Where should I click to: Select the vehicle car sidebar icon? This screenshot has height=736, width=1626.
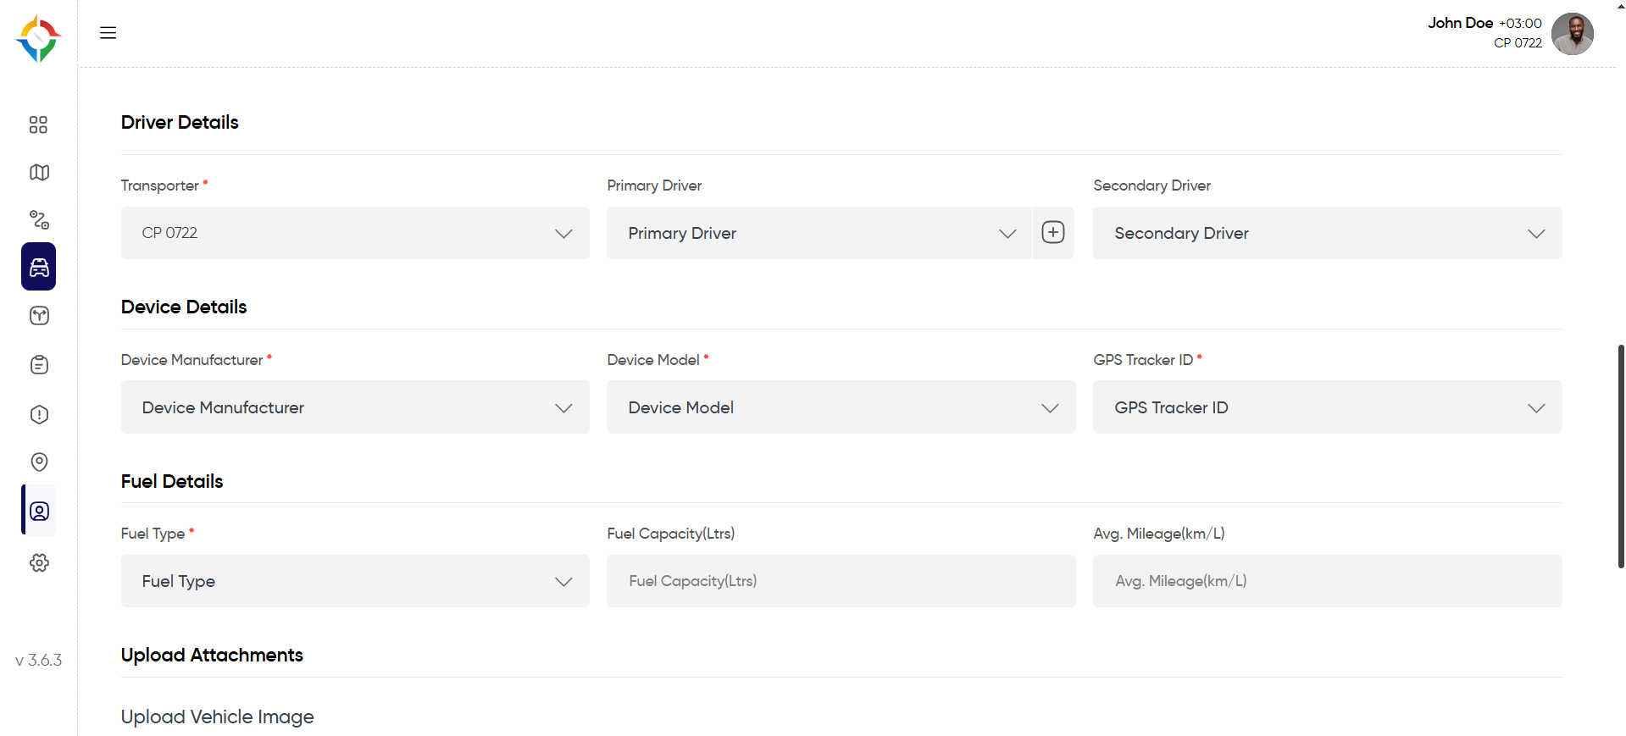pyautogui.click(x=39, y=267)
